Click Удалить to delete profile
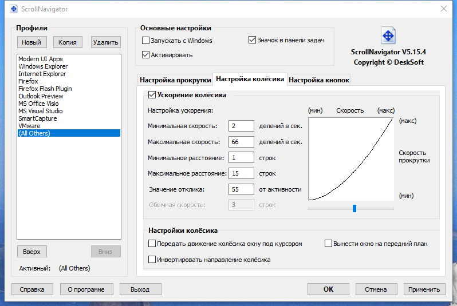 (105, 42)
